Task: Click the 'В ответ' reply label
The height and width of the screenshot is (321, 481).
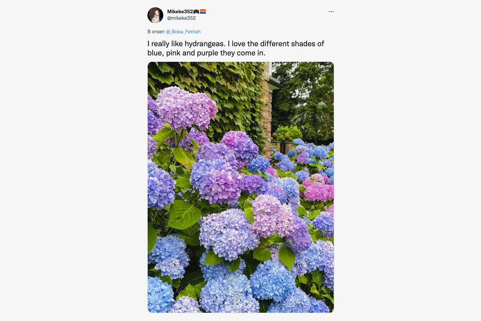Action: point(156,31)
